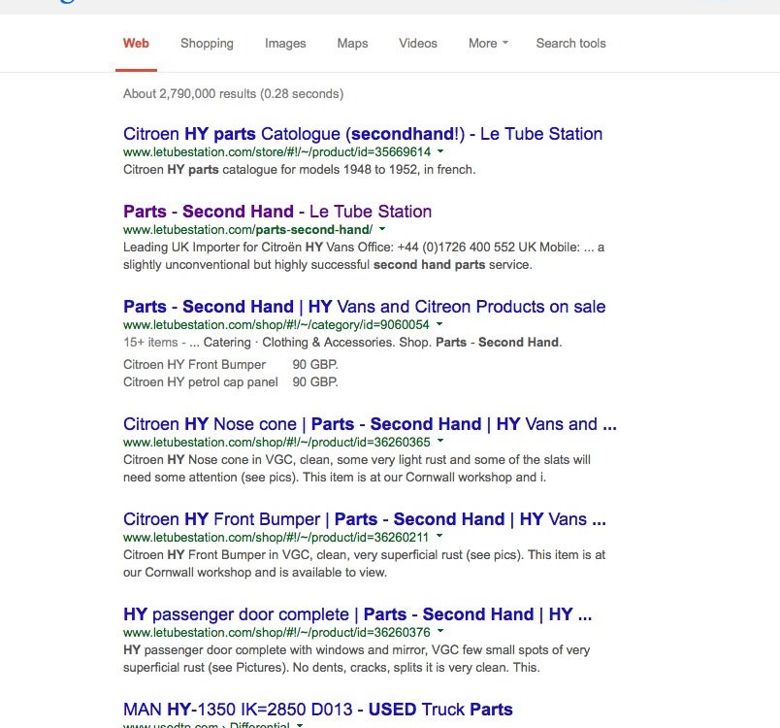Image resolution: width=780 pixels, height=728 pixels.
Task: Click the About 2,790,000 results text
Action: tap(233, 94)
